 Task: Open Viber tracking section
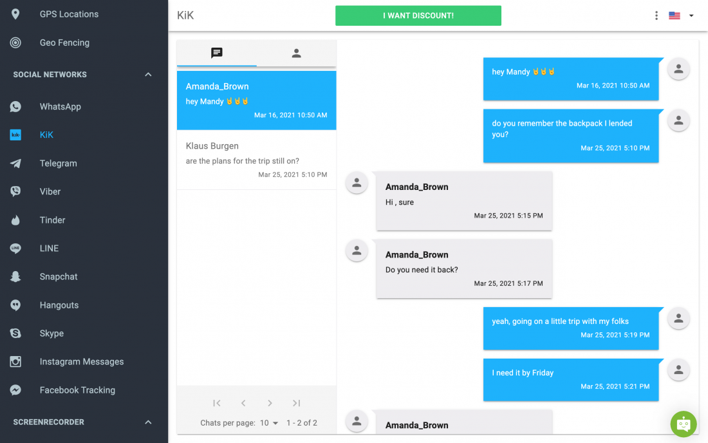50,191
